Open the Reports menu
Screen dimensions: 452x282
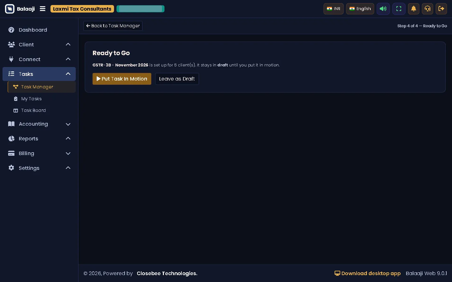pyautogui.click(x=39, y=138)
